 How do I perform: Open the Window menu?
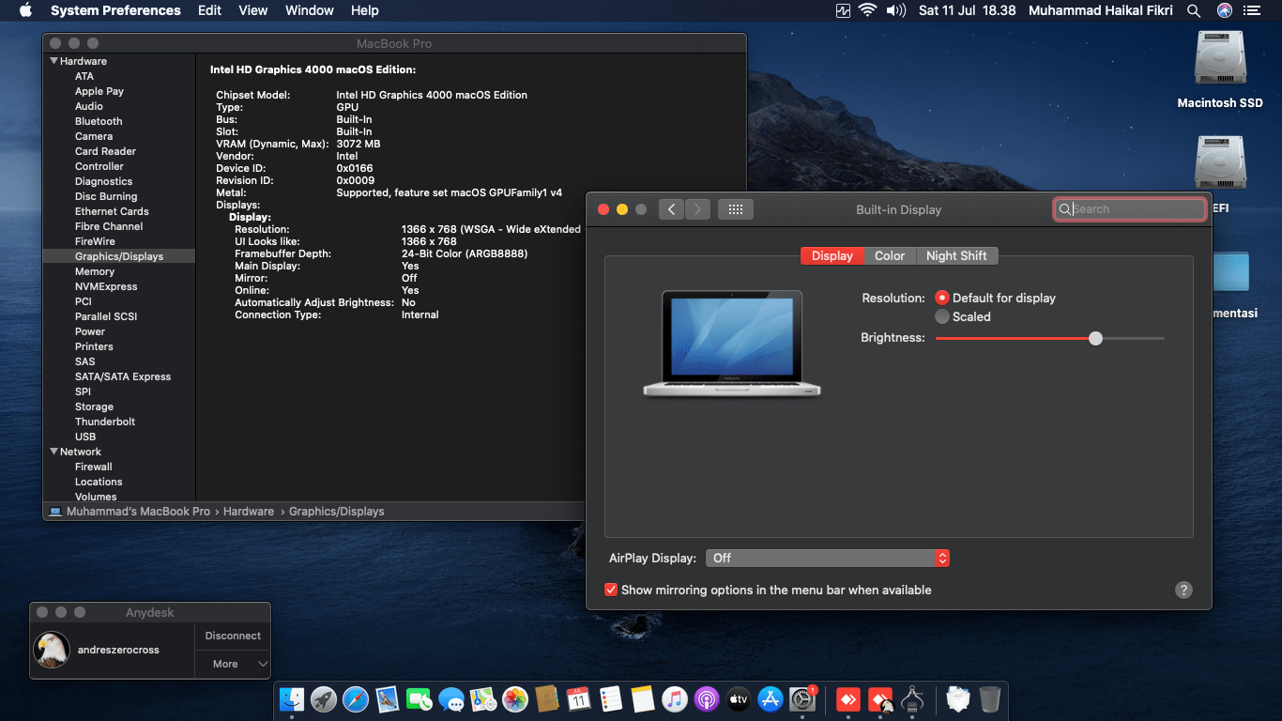pos(310,10)
